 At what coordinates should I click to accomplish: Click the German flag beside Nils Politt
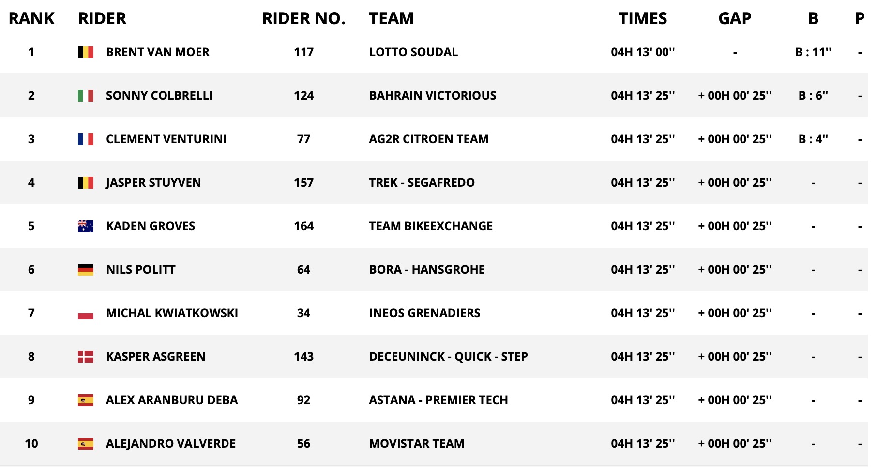[86, 270]
